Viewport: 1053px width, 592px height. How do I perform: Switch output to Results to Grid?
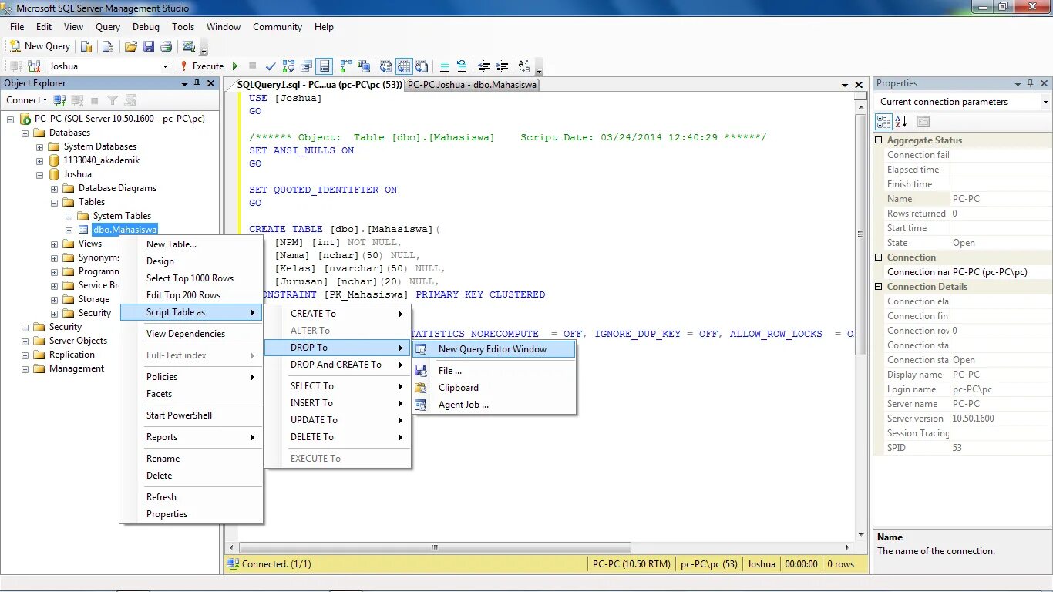click(404, 66)
